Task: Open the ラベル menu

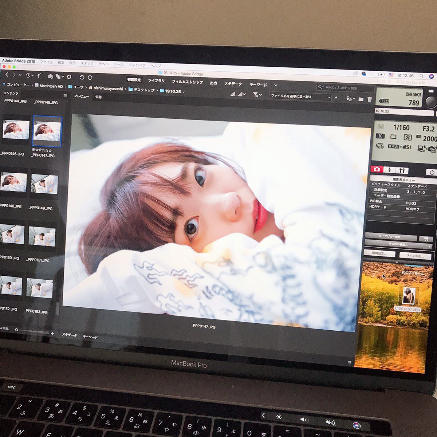Action: coord(103,64)
